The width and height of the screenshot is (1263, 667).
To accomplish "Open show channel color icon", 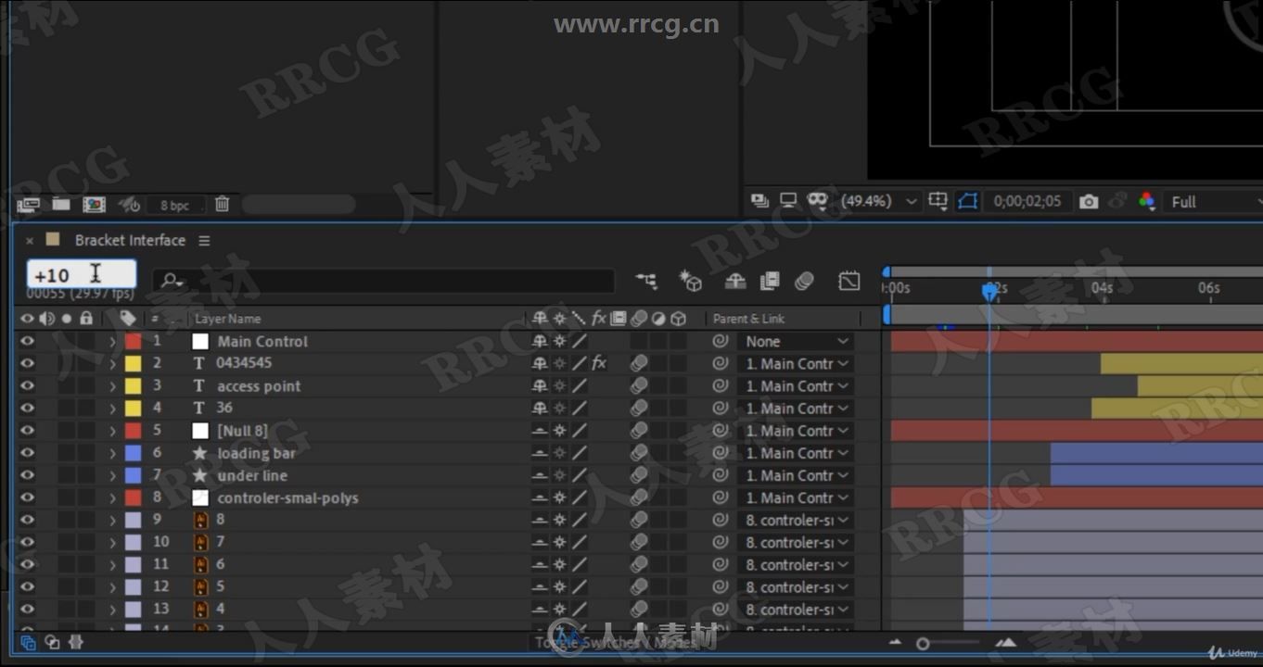I will 1147,201.
